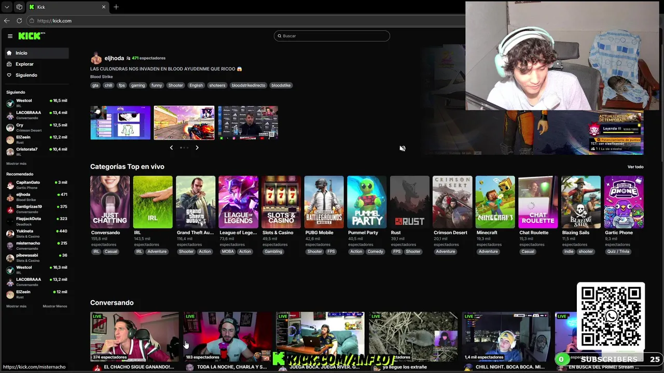664x373 pixels.
Task: Select the first featured carousel thumbnail
Action: coord(120,123)
